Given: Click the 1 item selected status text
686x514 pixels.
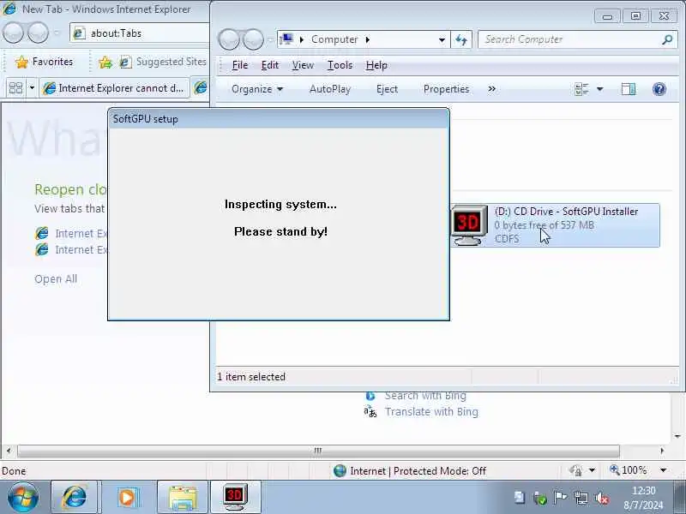Looking at the screenshot, I should (x=251, y=377).
